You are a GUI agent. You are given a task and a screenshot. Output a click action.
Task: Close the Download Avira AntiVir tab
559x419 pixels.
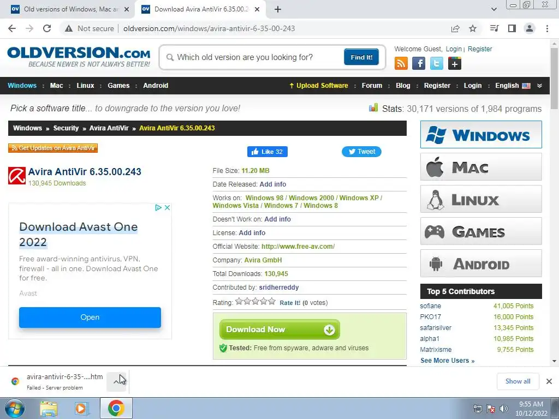pyautogui.click(x=257, y=9)
